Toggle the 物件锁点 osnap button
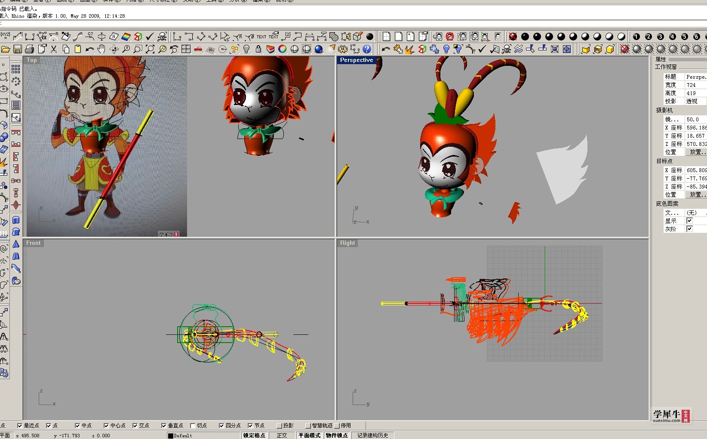Screen dimensions: 707x439 337,436
